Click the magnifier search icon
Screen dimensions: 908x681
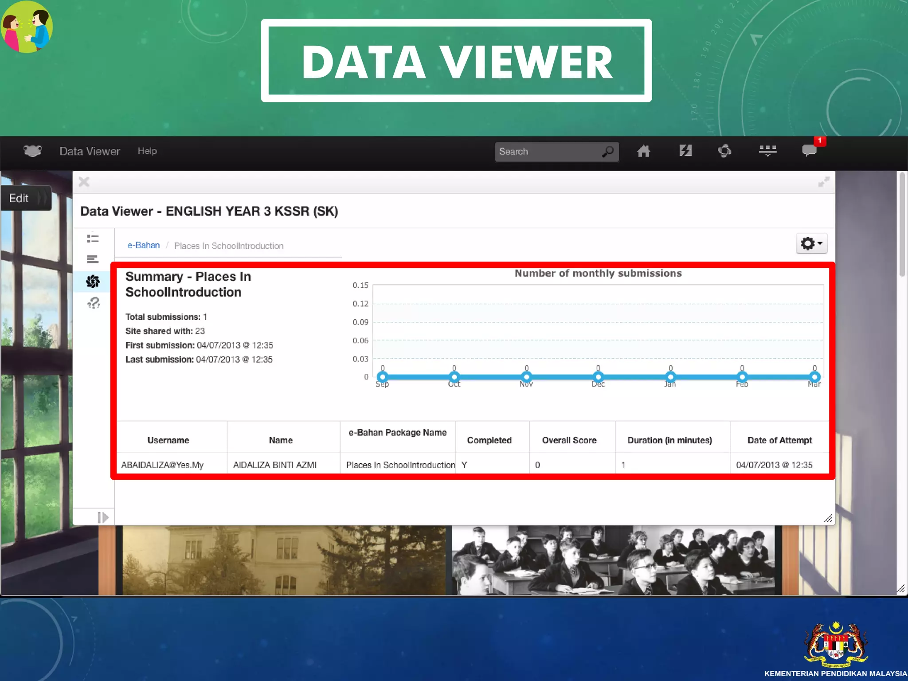tap(608, 152)
